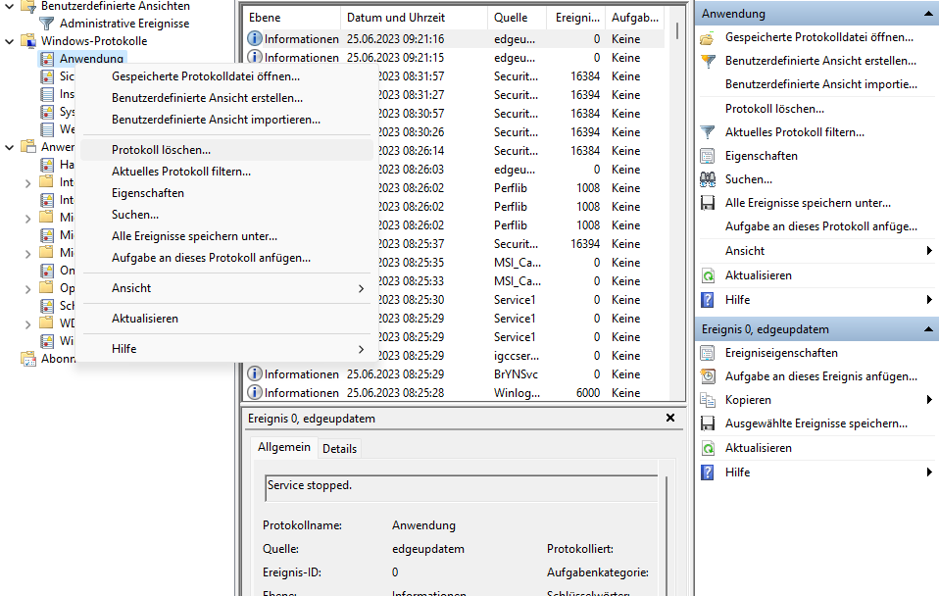Click the floppy disk icon for 'Alle Ereignisse speichern unter...'
939x596 pixels.
[708, 203]
